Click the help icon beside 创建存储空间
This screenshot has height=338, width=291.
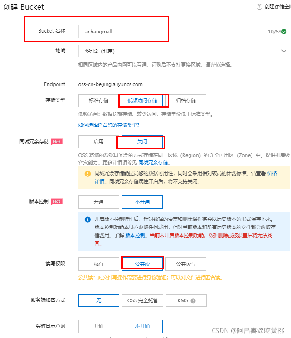259,7
